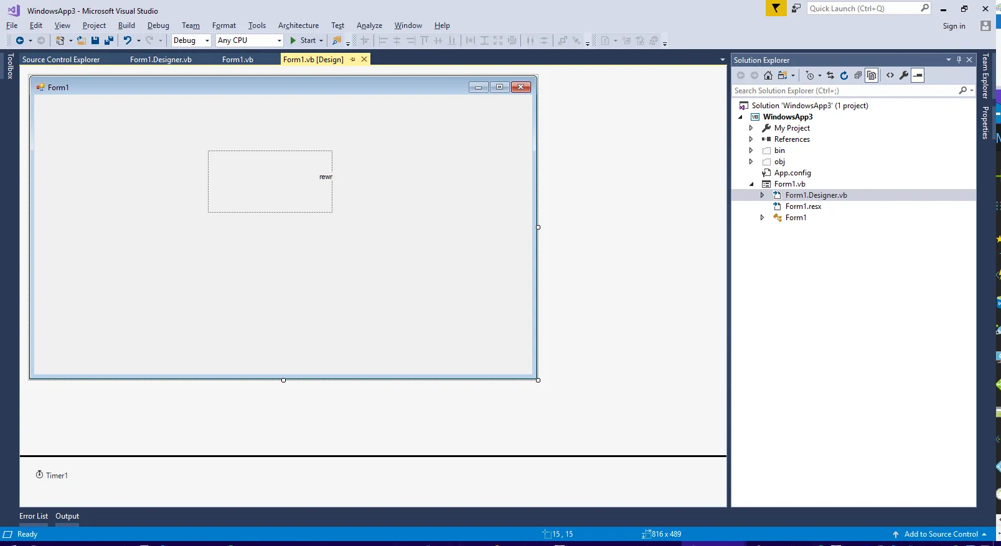
Task: Switch to the Form1.vb editor tab
Action: click(238, 60)
